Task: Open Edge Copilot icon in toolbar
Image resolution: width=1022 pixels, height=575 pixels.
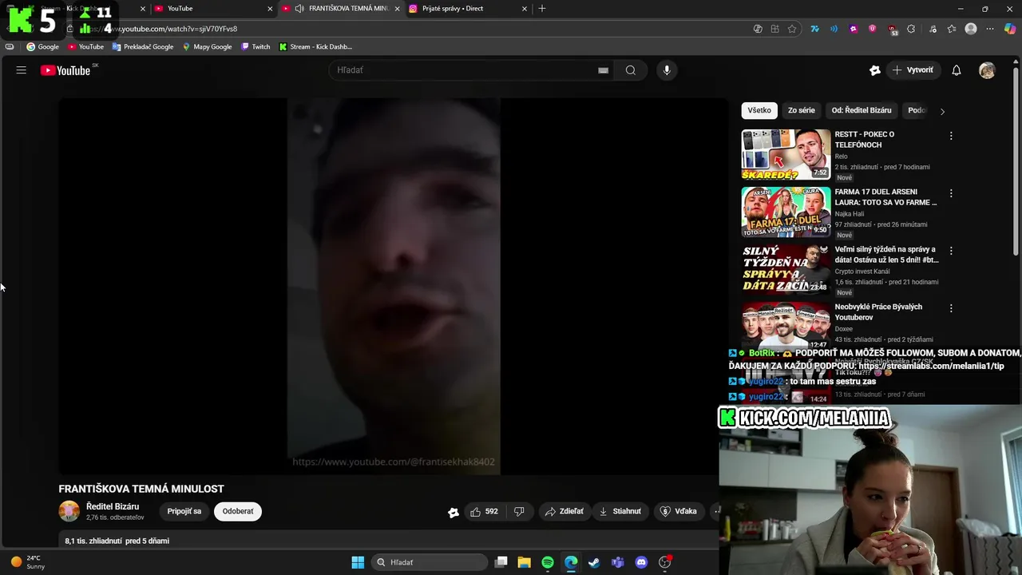Action: click(1009, 29)
